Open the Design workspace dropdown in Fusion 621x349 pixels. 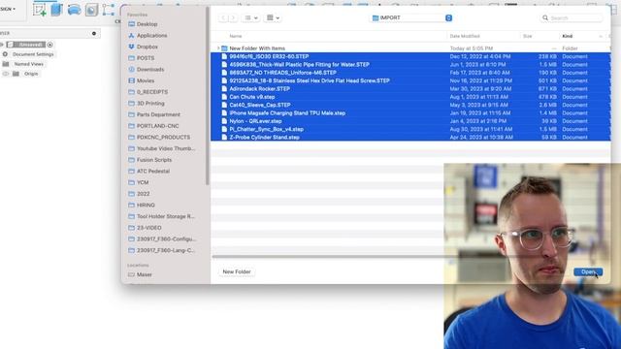(x=8, y=9)
